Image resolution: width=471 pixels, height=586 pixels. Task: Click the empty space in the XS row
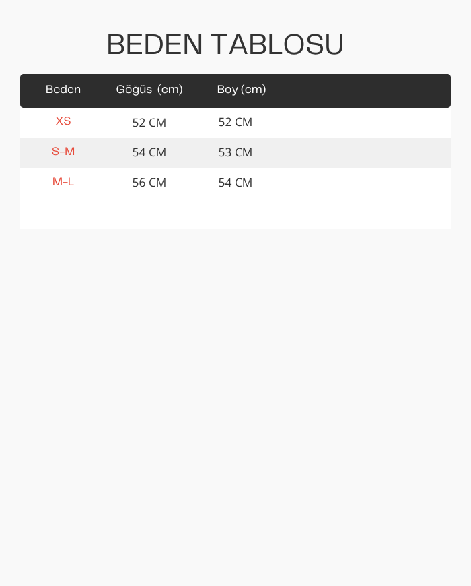coord(353,123)
